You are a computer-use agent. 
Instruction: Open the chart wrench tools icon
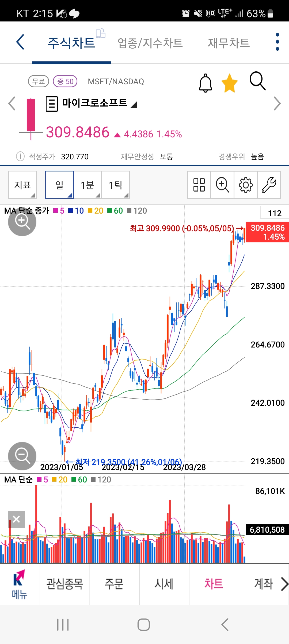pyautogui.click(x=269, y=185)
